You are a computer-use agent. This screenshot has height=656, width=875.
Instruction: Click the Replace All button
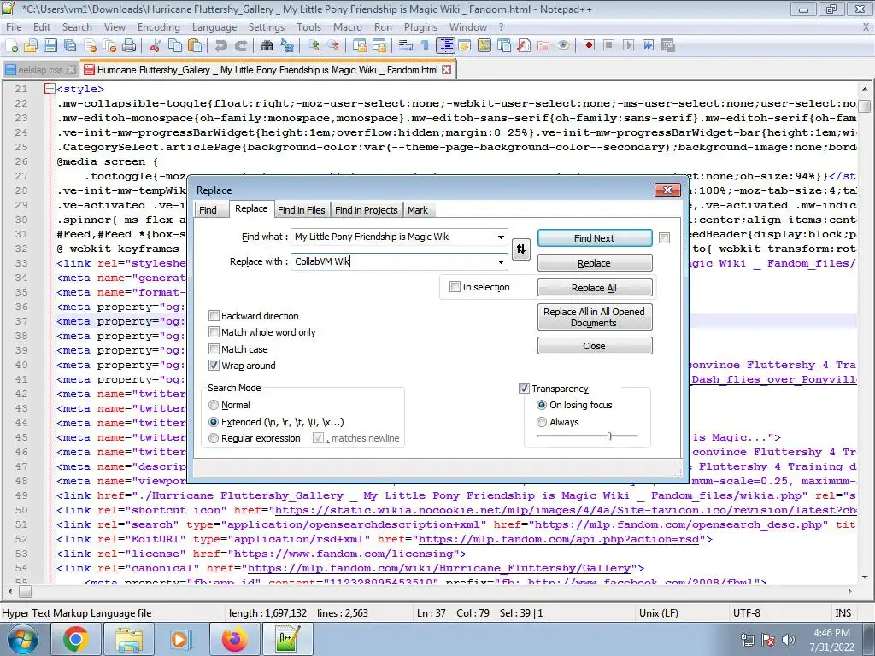(x=595, y=287)
